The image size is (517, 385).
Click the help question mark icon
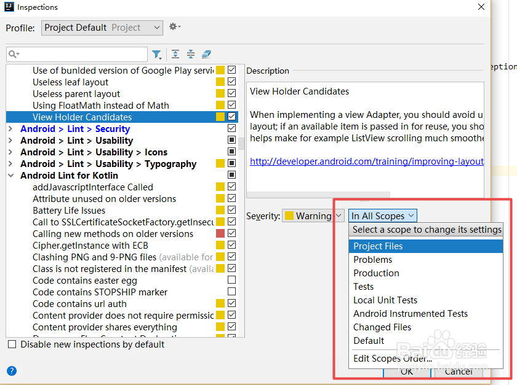point(11,371)
